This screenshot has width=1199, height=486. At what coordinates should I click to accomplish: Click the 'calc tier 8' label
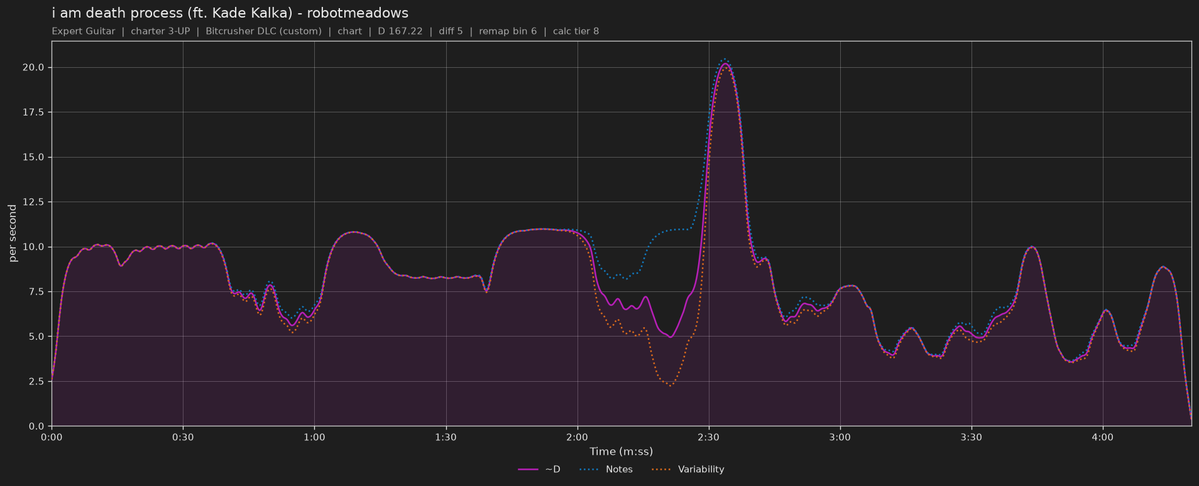click(576, 31)
